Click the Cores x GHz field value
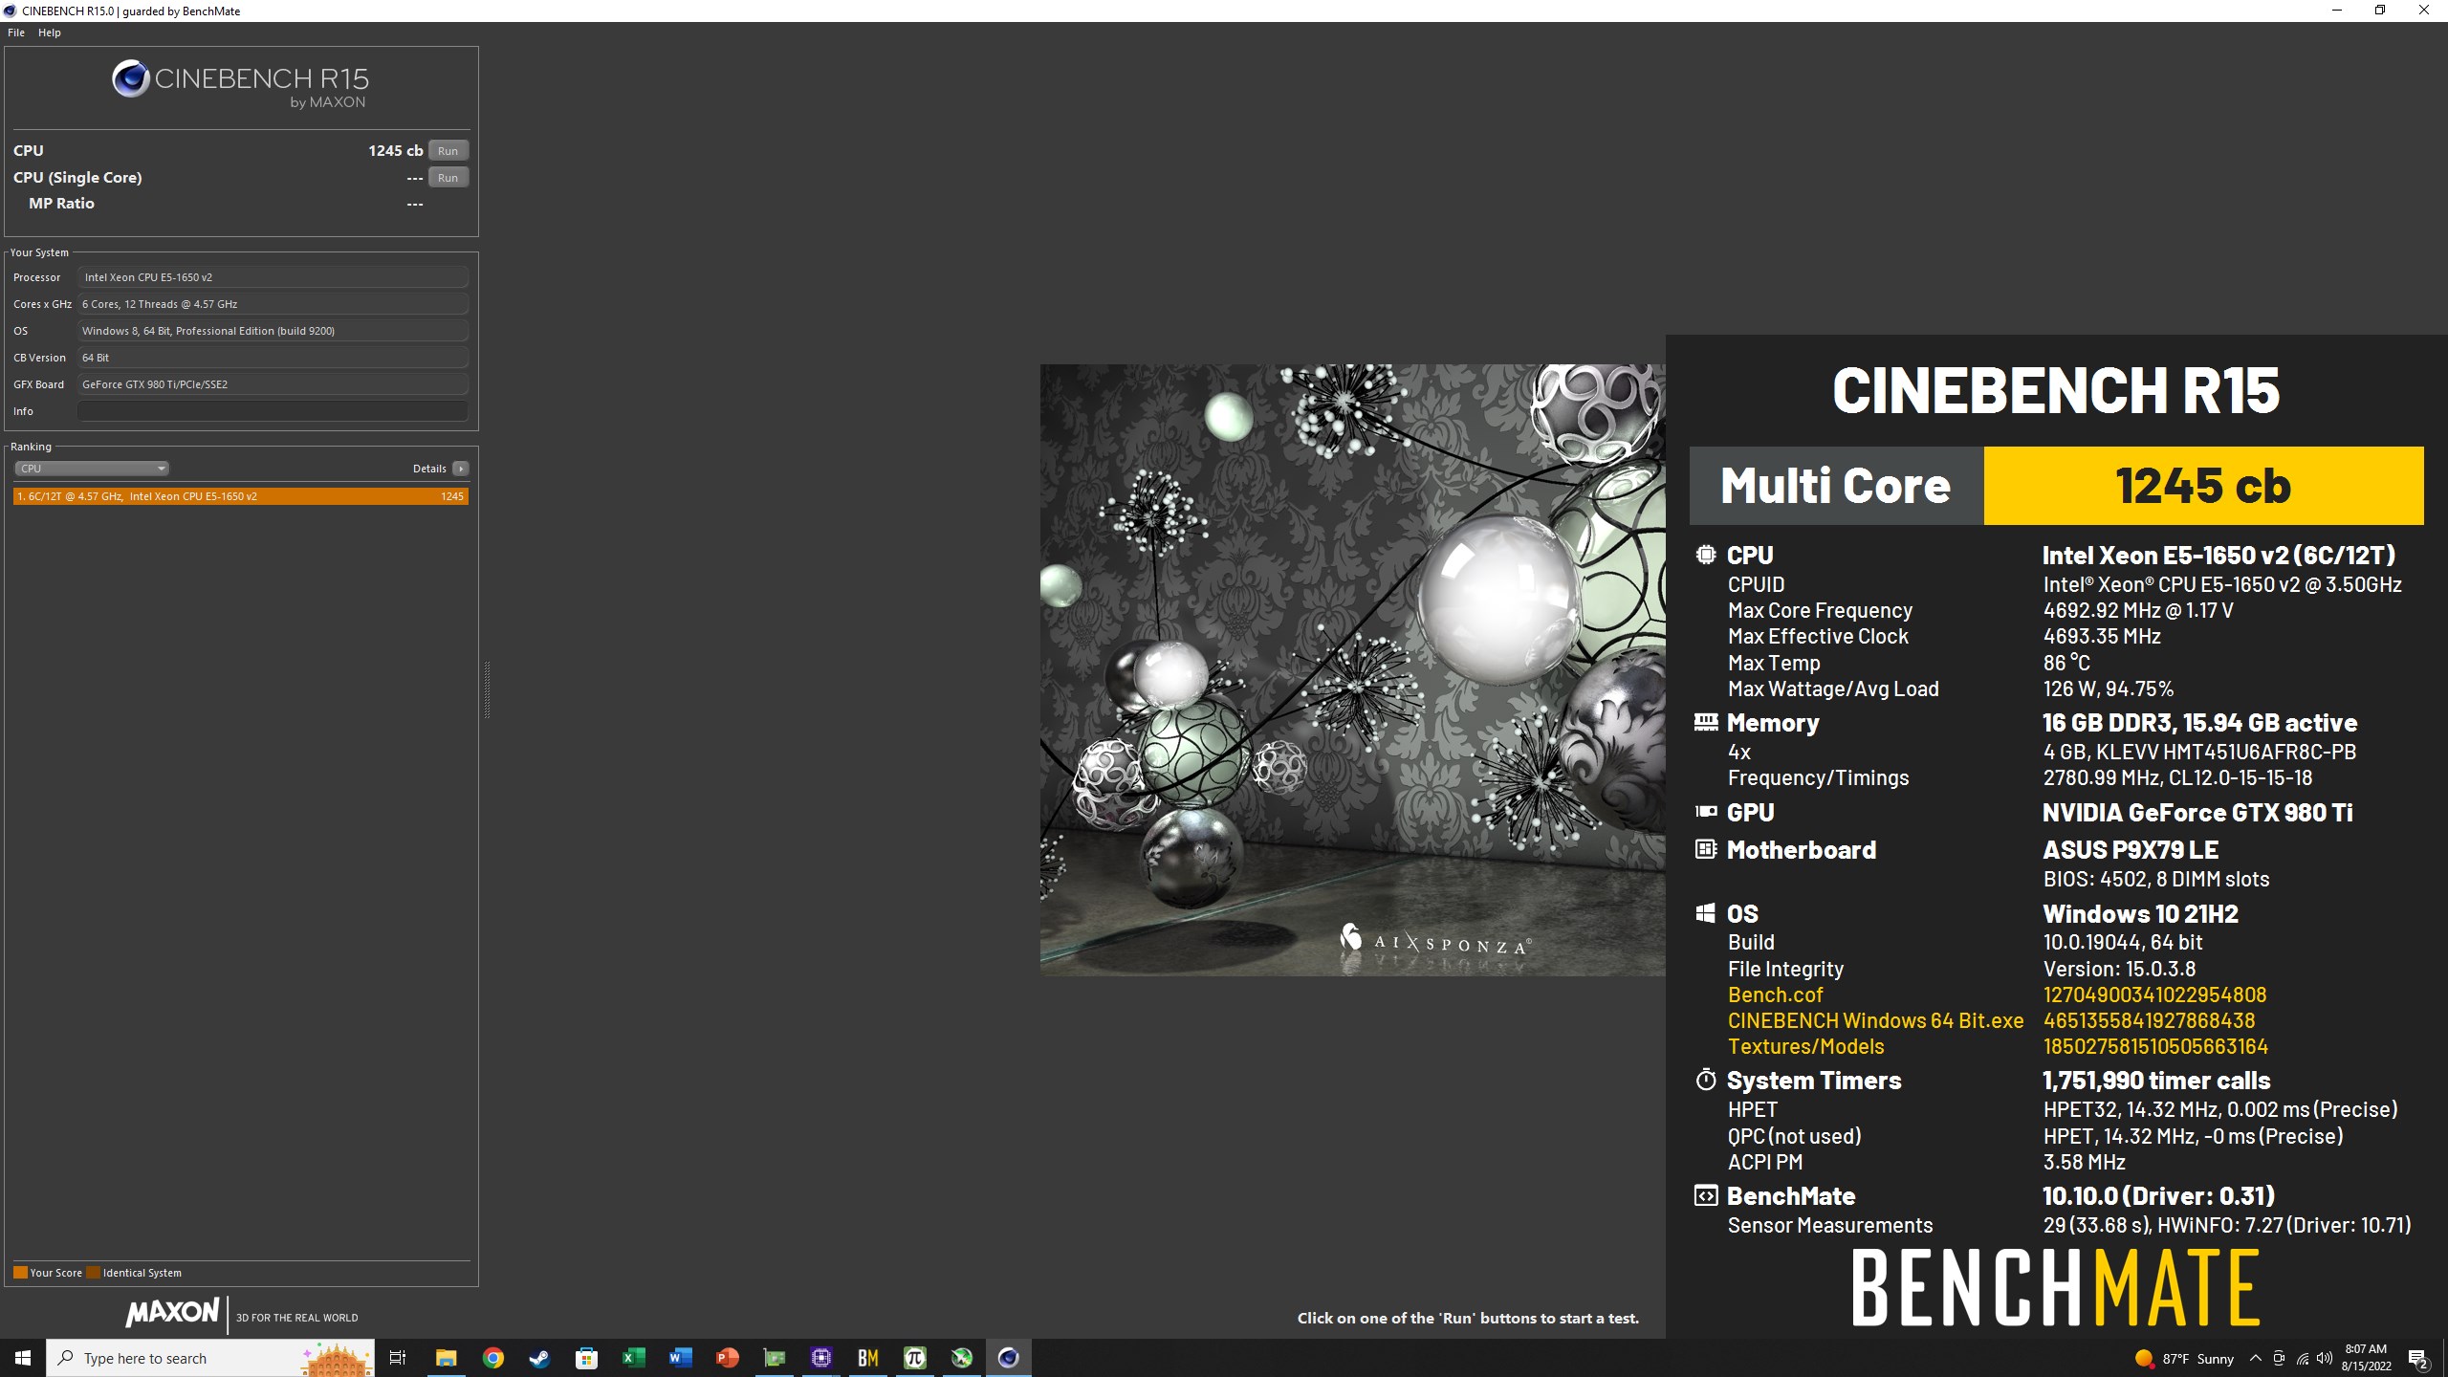Image resolution: width=2448 pixels, height=1377 pixels. [273, 304]
